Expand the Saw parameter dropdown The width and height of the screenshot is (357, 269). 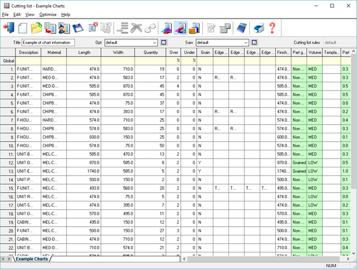pos(246,42)
